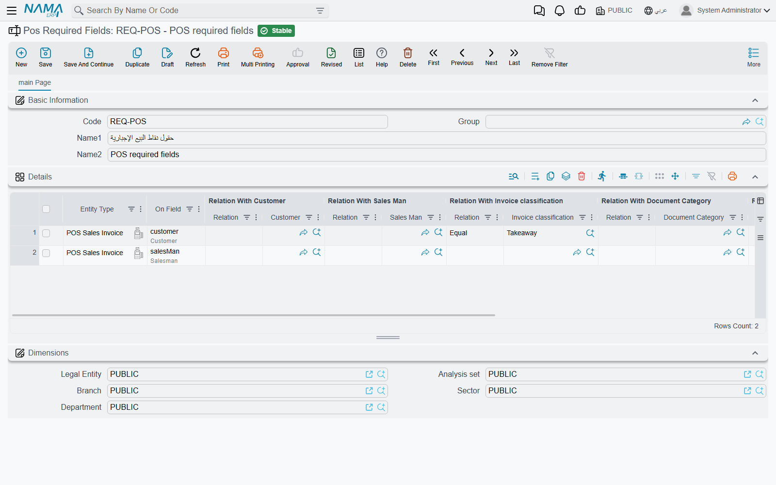Click the print icon in Details header

click(x=732, y=176)
